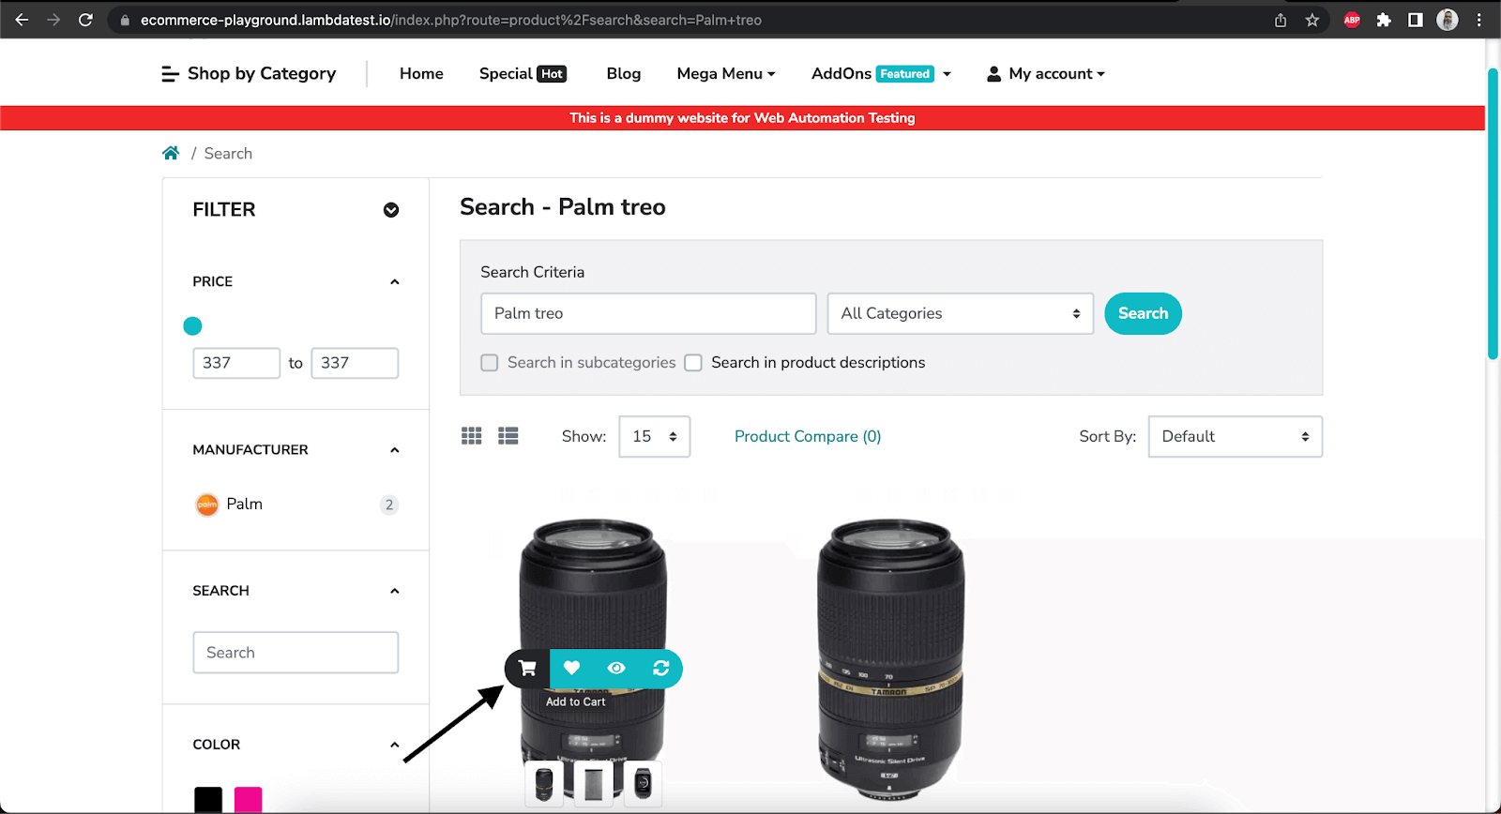
Task: Collapse the SEARCH filter section
Action: tap(395, 591)
